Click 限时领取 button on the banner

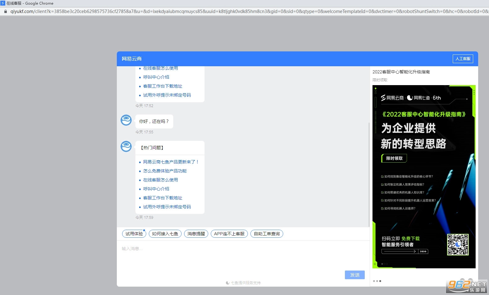click(x=394, y=158)
